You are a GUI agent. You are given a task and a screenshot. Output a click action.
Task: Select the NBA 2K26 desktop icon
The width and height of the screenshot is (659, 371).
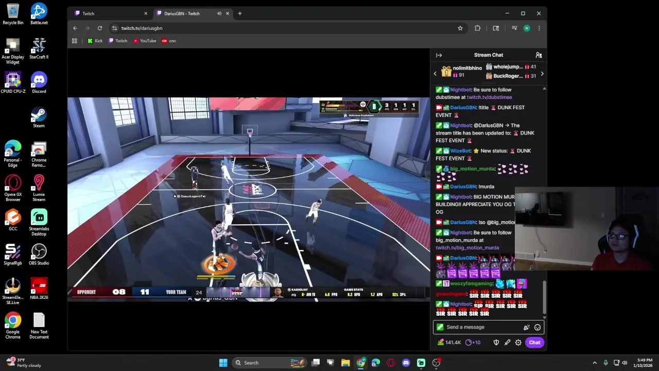[39, 289]
